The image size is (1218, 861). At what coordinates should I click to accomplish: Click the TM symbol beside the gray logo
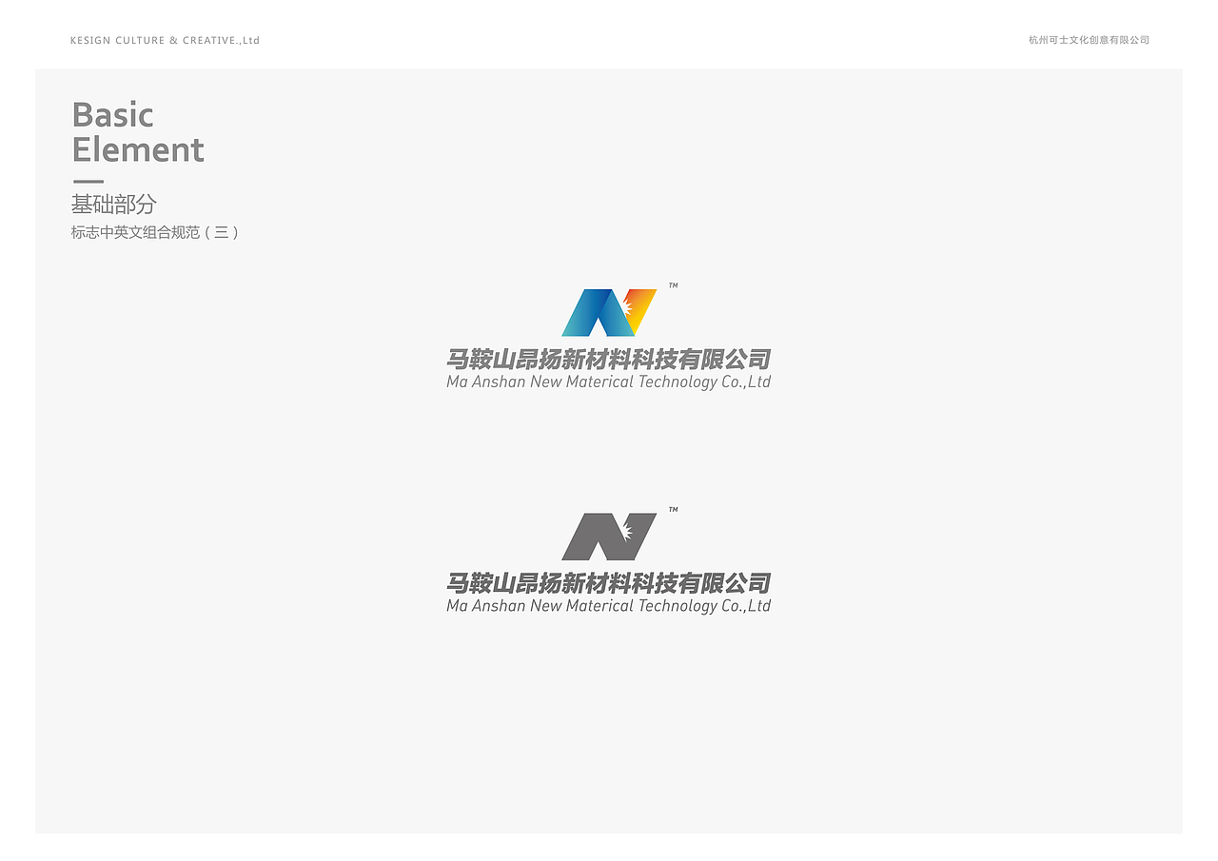(675, 511)
